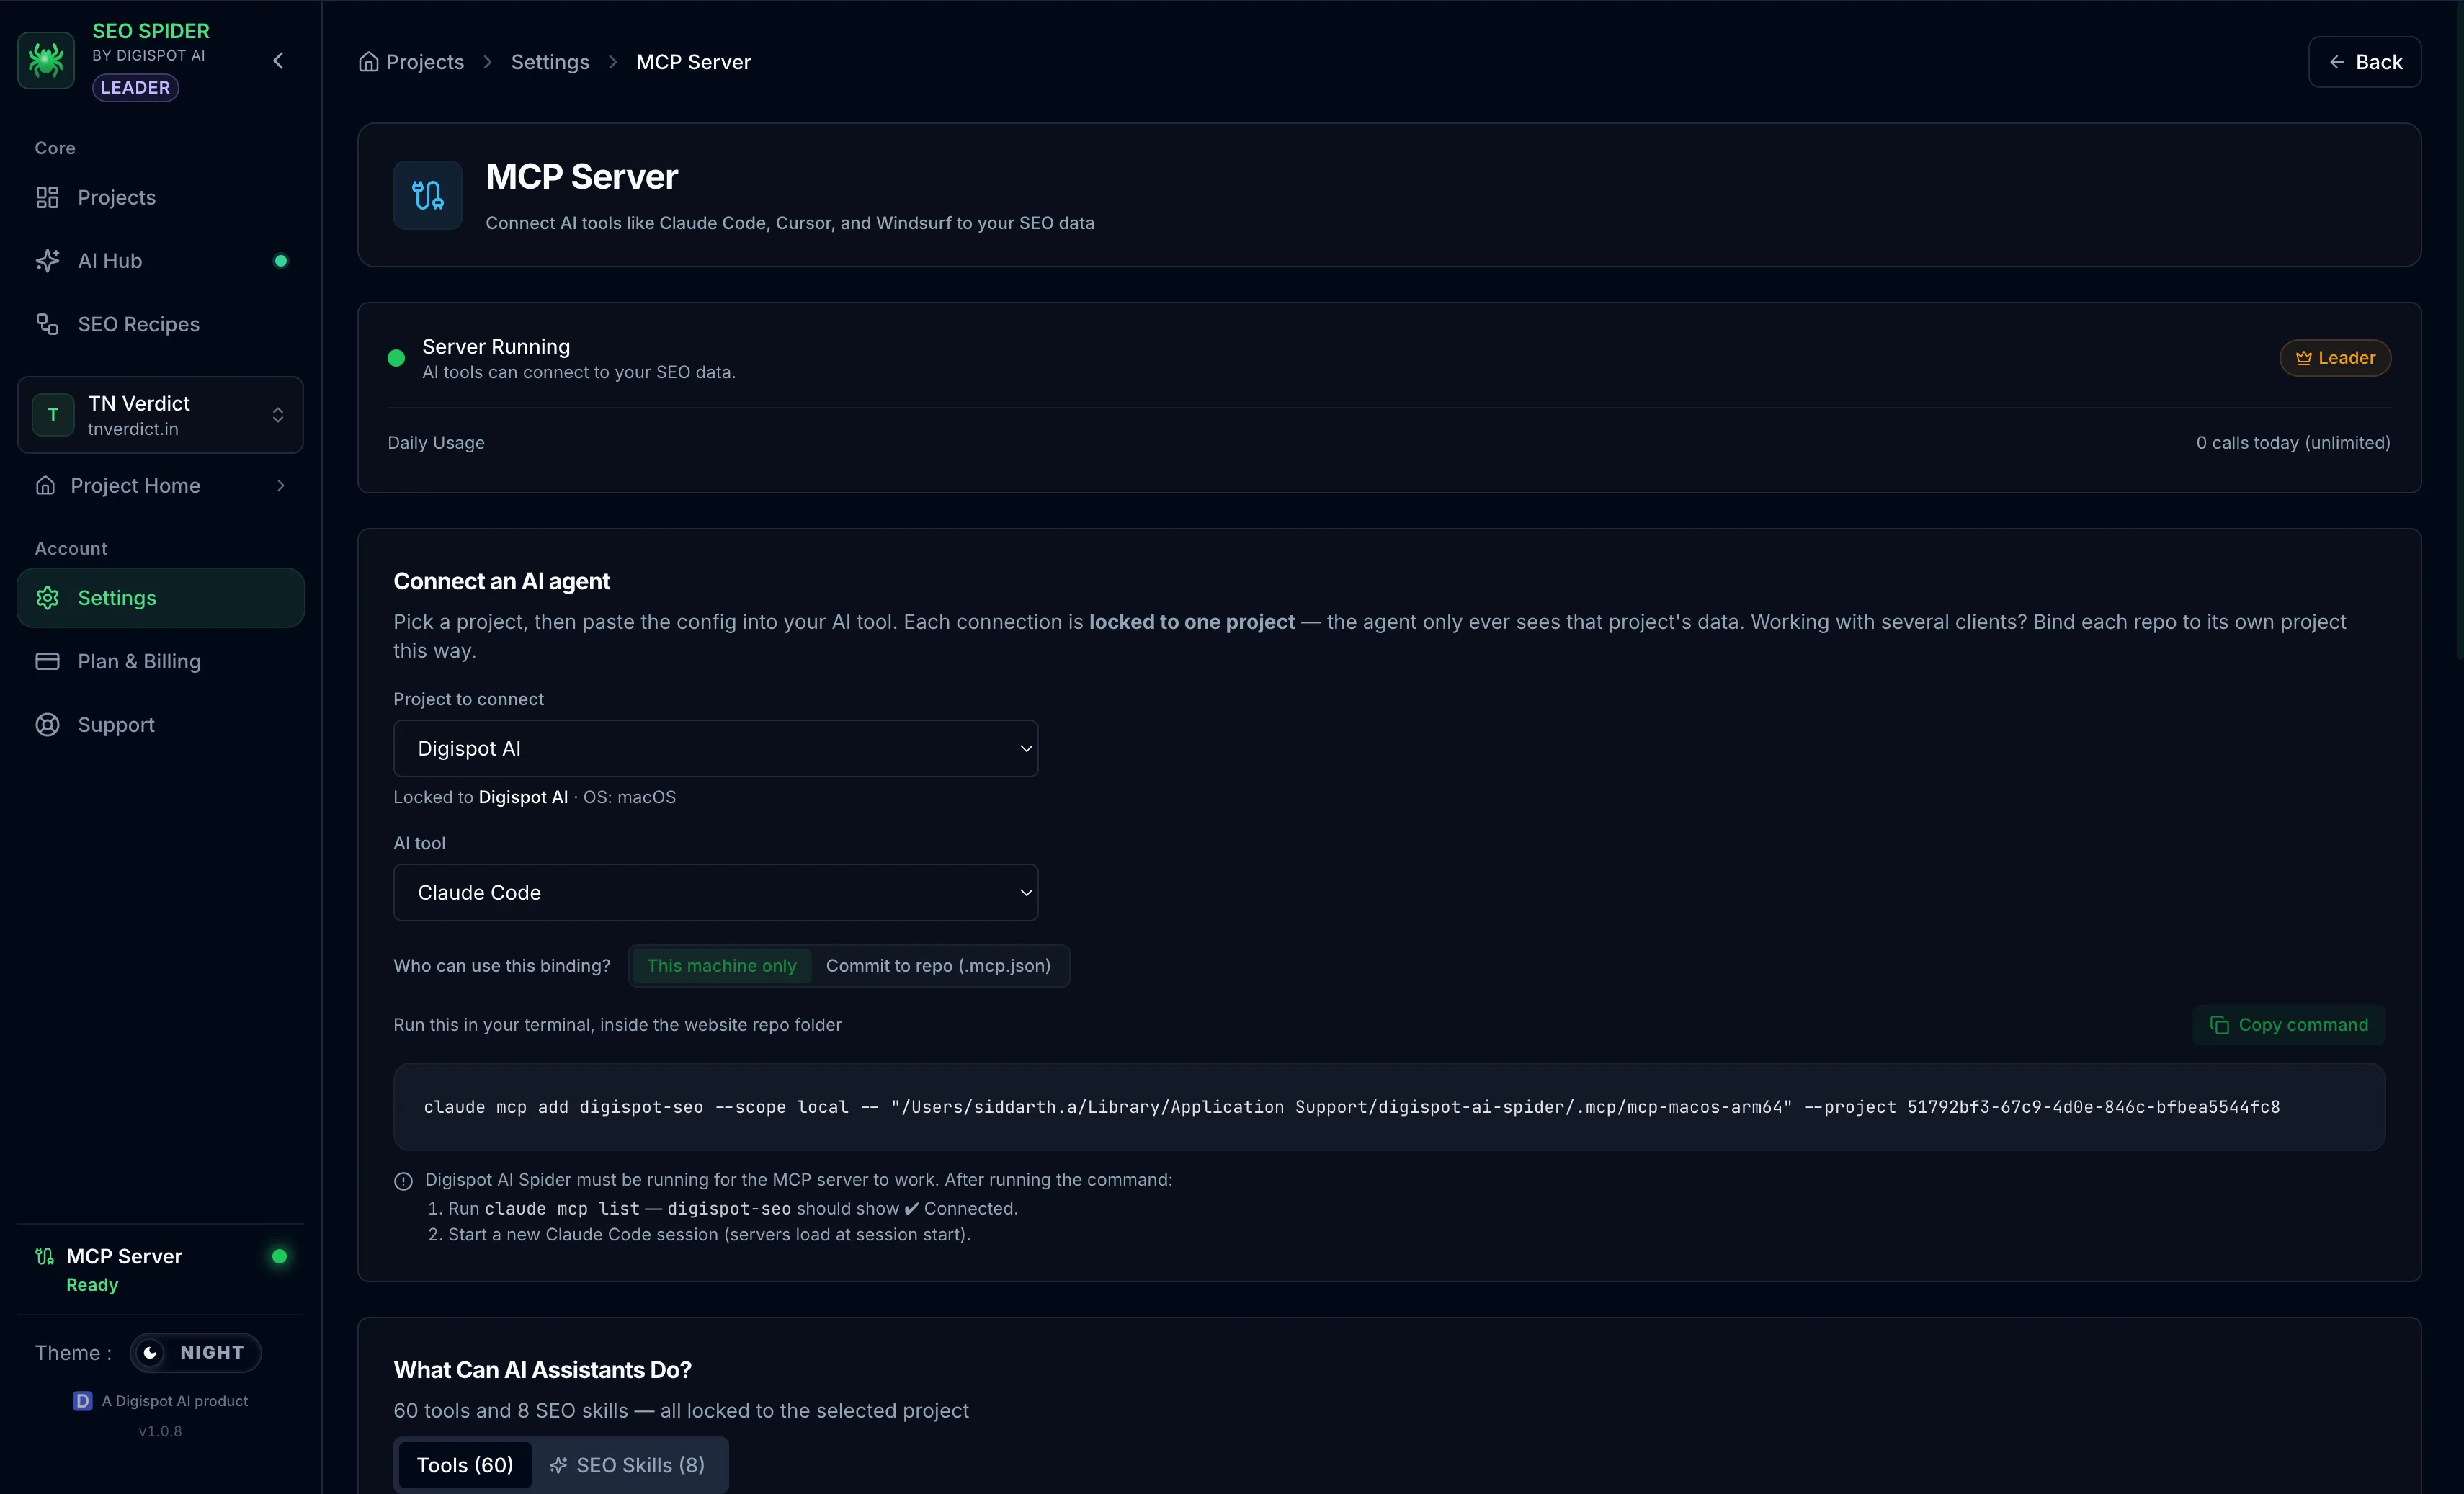Click the up-down chevrons on the project switcher
The image size is (2464, 1494).
(278, 415)
